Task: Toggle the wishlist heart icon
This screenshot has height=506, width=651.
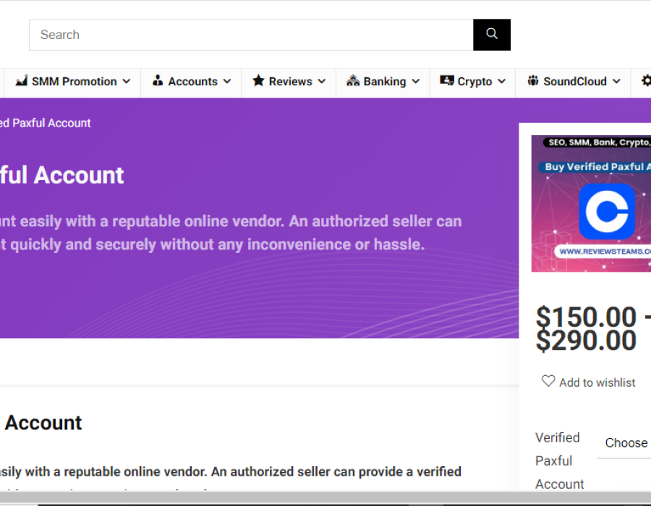Action: coord(548,381)
